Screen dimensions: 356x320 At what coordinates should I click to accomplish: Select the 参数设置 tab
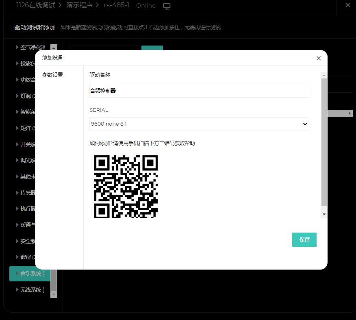point(53,75)
